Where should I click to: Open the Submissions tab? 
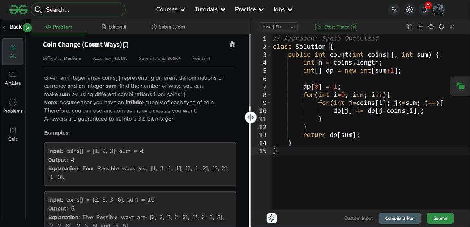coord(168,27)
